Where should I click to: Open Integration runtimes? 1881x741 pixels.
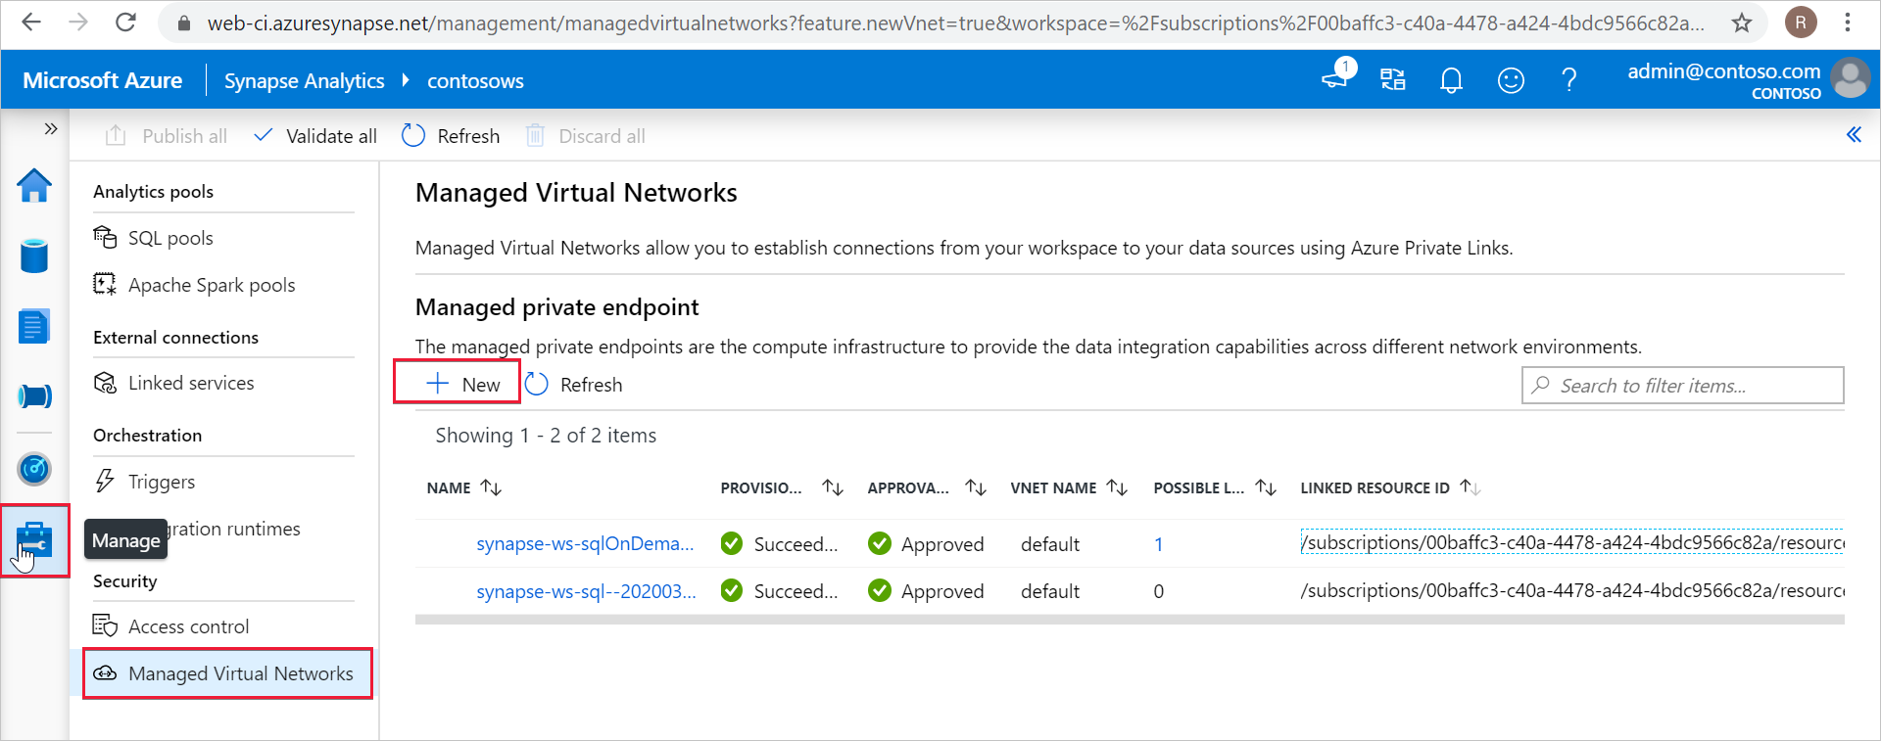235,529
